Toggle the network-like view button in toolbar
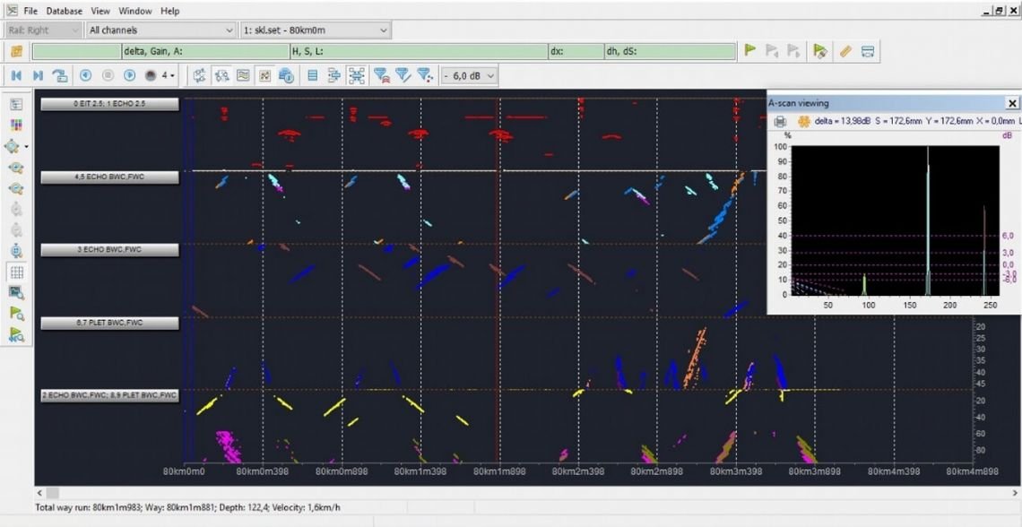1022x527 pixels. pos(357,76)
